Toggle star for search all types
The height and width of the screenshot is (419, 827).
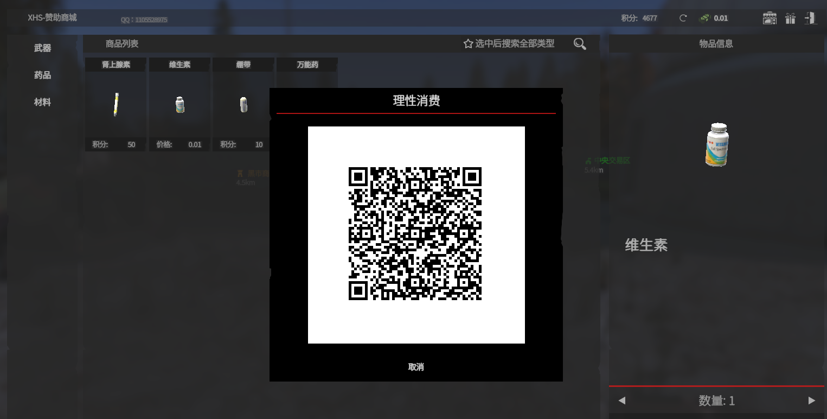click(468, 44)
